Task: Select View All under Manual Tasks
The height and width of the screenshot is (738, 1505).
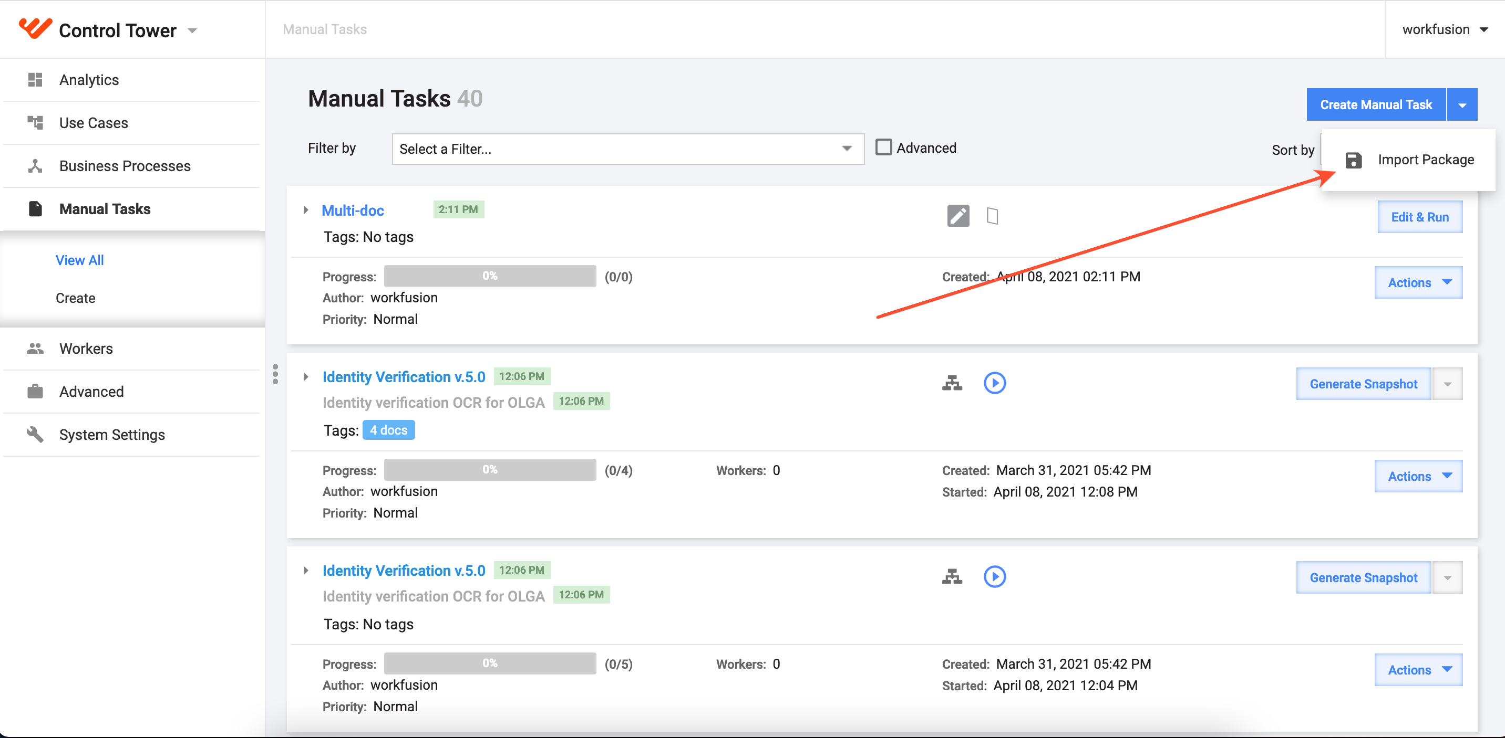Action: (79, 260)
